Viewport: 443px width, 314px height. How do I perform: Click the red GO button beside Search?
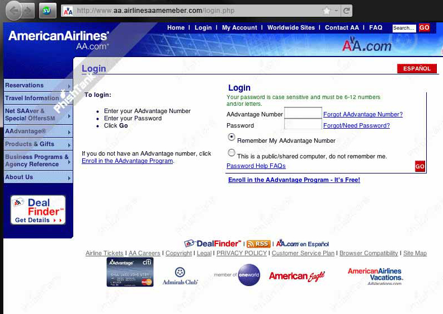click(x=424, y=27)
